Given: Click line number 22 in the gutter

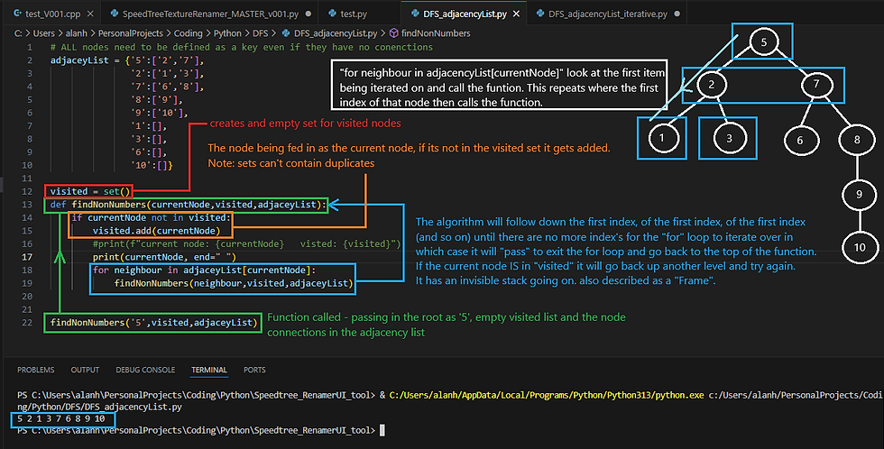Looking at the screenshot, I should pos(27,322).
